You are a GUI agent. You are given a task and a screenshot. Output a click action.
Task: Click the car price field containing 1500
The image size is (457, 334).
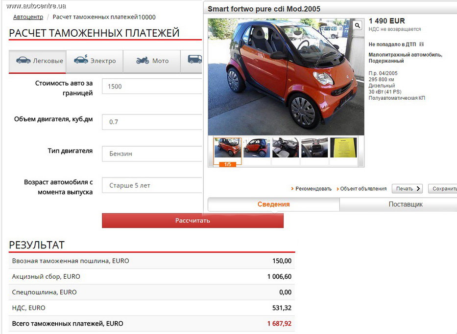152,87
